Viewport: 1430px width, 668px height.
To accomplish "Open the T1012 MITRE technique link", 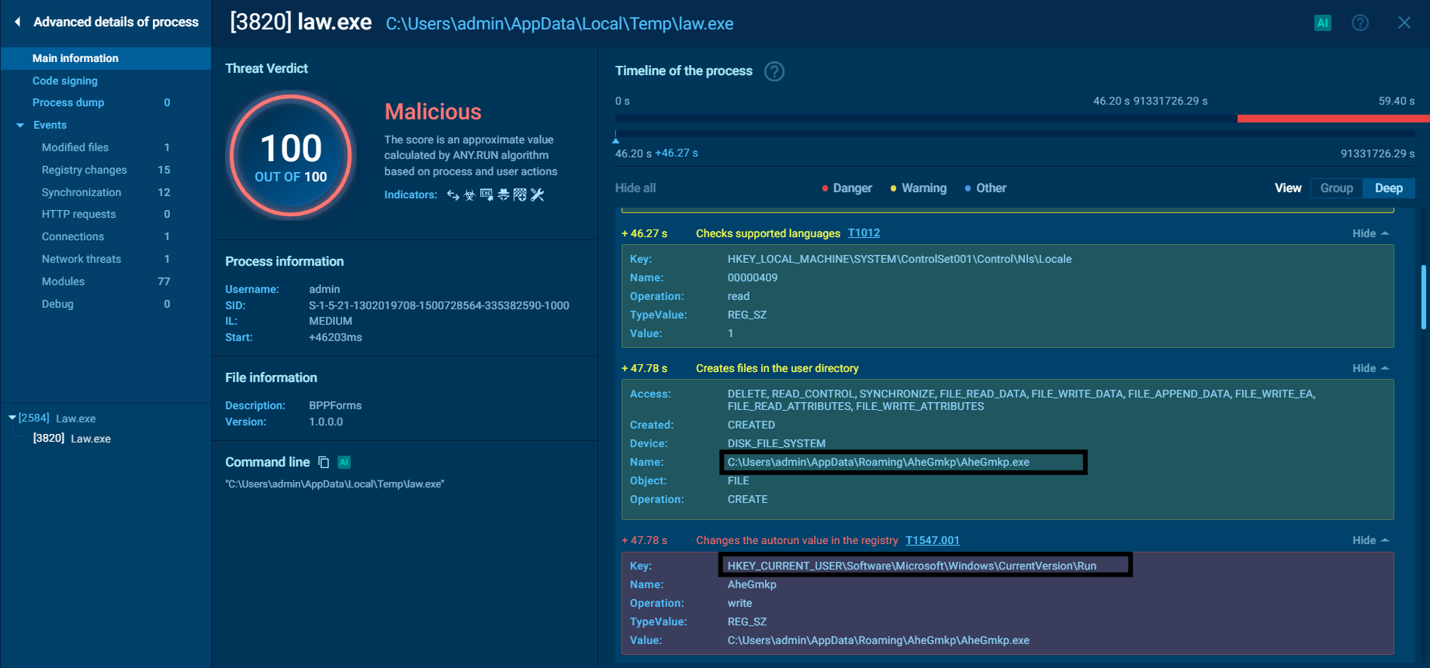I will (864, 233).
